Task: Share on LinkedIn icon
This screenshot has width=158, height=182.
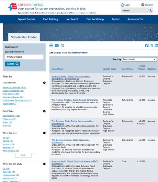Action: [156, 45]
